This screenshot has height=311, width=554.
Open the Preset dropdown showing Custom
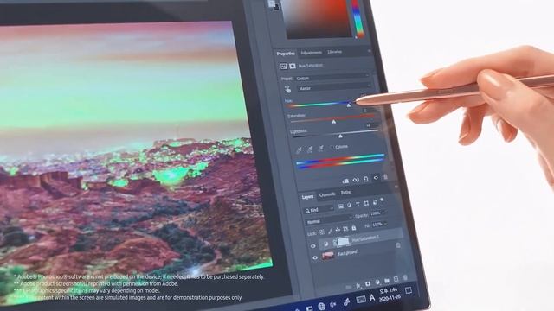[332, 77]
